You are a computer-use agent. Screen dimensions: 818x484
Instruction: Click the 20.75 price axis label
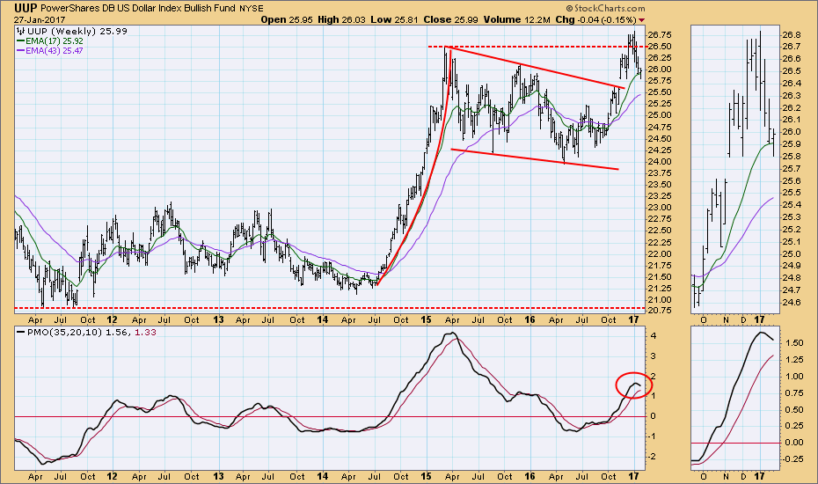point(660,311)
